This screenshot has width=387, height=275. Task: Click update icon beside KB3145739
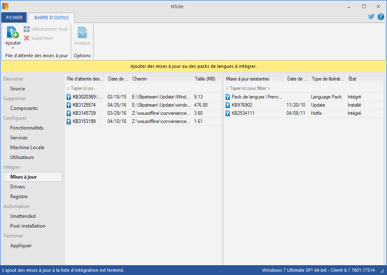pyautogui.click(x=69, y=113)
